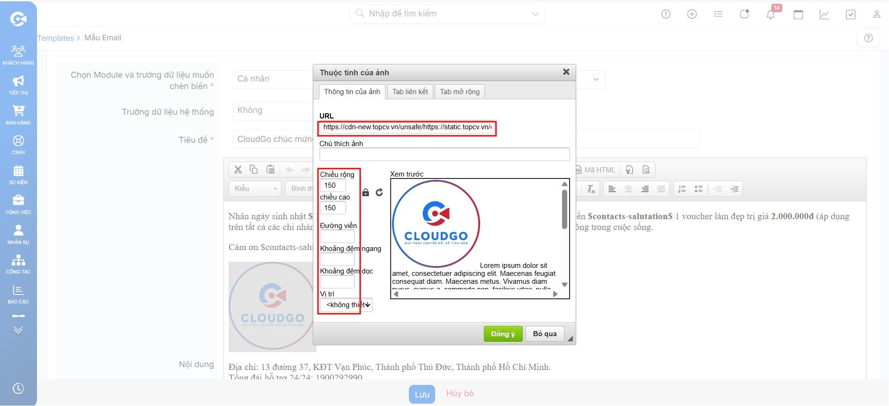This screenshot has height=406, width=889.
Task: Toggle align center in editor toolbar
Action: (629, 189)
